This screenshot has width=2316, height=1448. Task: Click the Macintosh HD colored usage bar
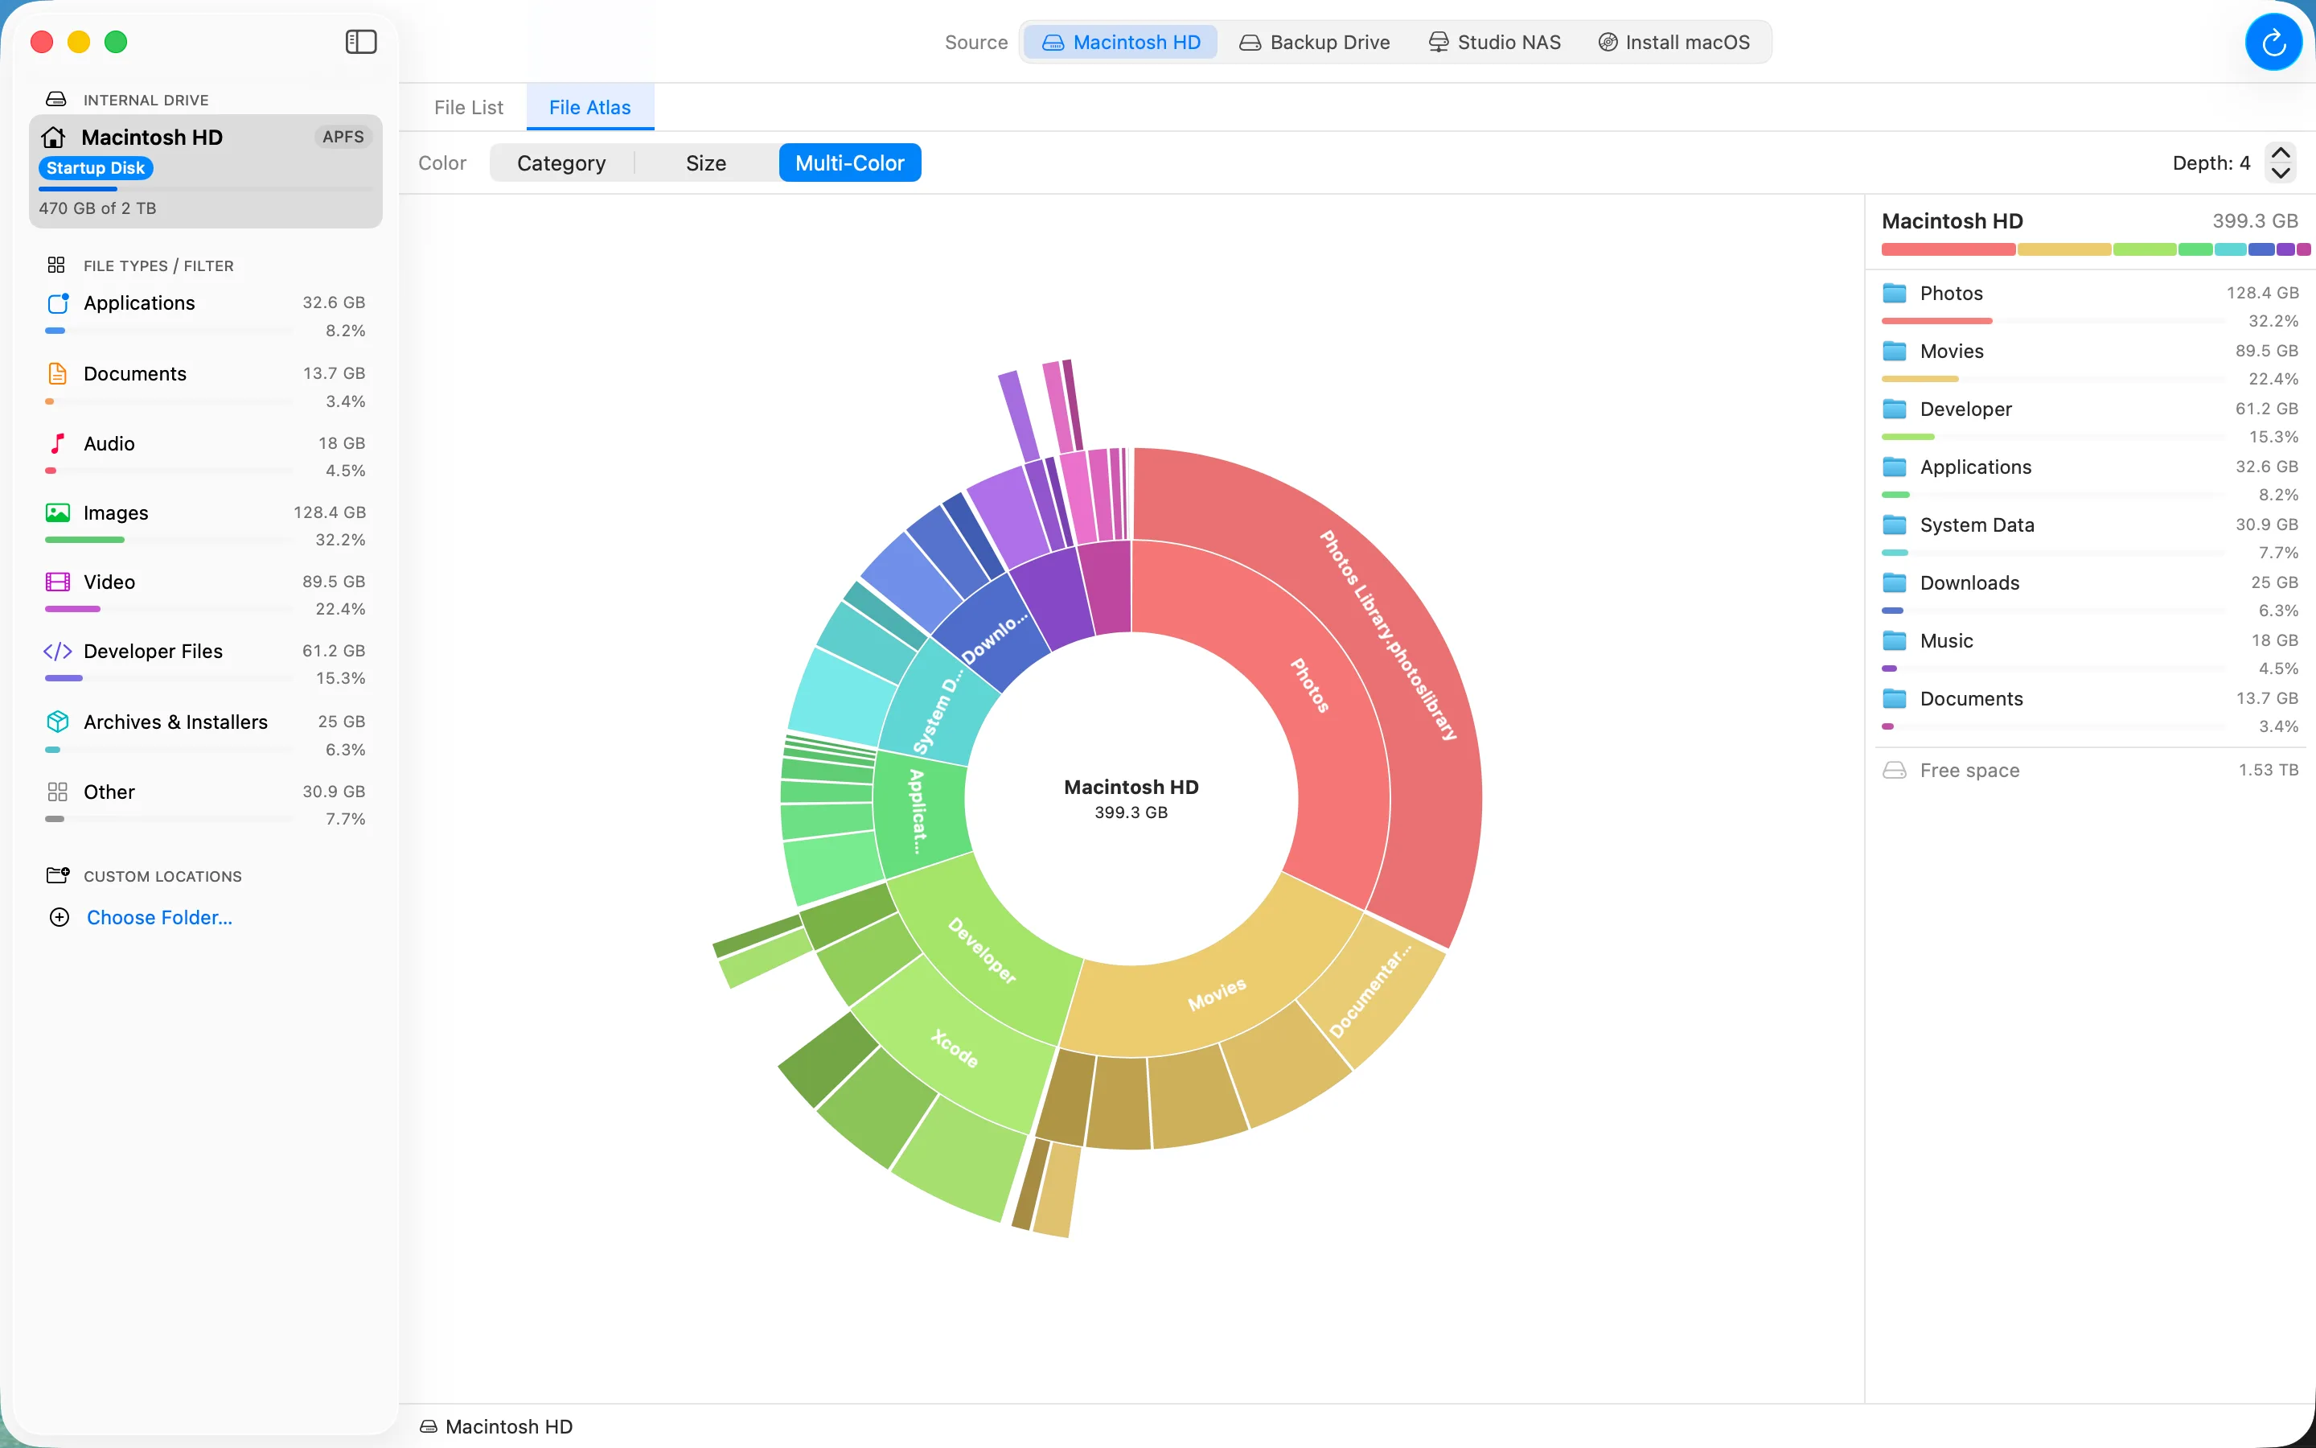pyautogui.click(x=2094, y=249)
